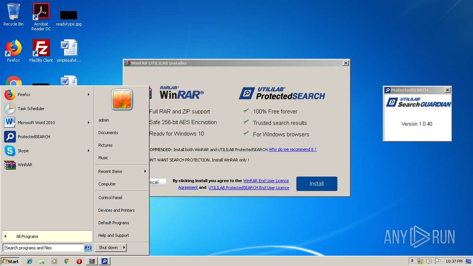Open Internet Explorer from taskbar
473x266 pixels.
[x=30, y=261]
